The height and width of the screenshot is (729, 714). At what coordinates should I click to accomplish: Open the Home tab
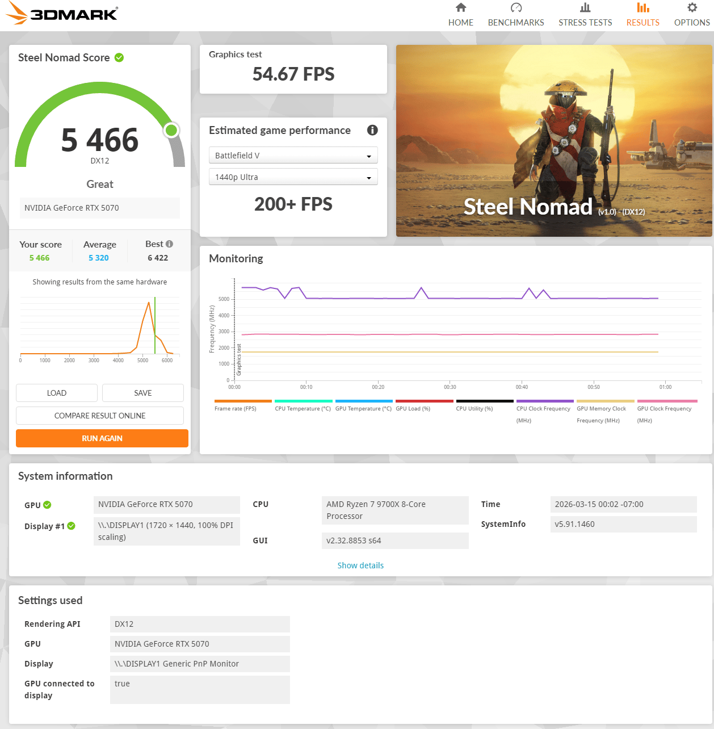[x=461, y=15]
